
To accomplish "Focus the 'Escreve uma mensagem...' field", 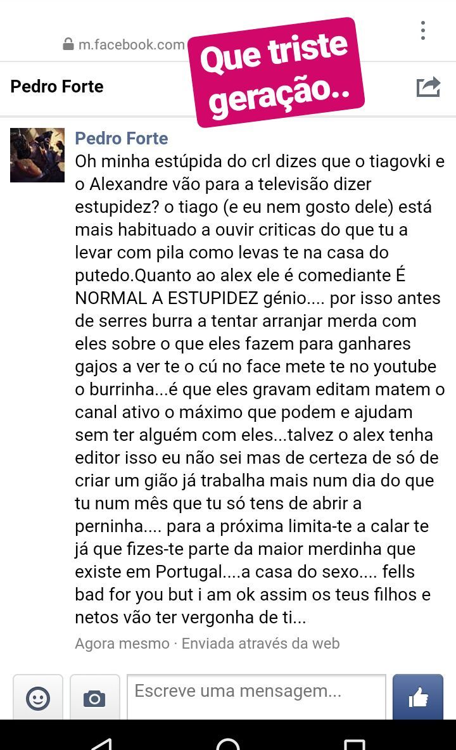I will click(x=256, y=697).
